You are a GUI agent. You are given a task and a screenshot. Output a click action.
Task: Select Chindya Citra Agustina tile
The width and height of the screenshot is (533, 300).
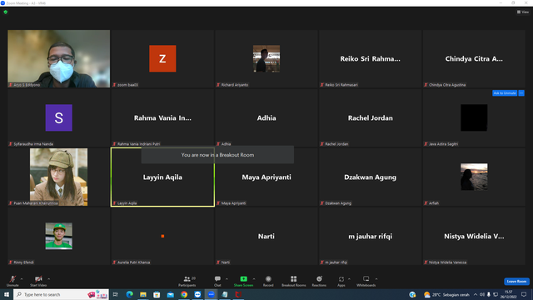coord(474,58)
